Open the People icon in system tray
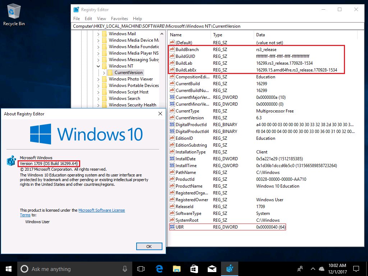Image resolution: width=368 pixels, height=276 pixels. [x=300, y=269]
